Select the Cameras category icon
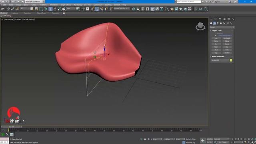This screenshot has width=256, height=144. click(x=221, y=23)
